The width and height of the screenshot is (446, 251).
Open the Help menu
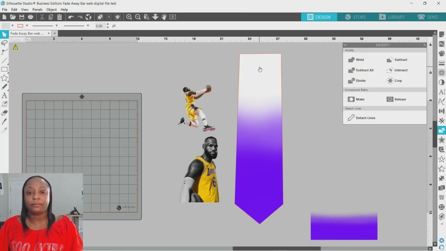pyautogui.click(x=64, y=10)
